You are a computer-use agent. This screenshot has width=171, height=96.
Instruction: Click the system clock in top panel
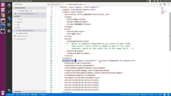coord(165,1)
